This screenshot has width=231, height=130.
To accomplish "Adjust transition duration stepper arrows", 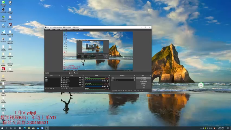I will pyautogui.click(x=134, y=80).
